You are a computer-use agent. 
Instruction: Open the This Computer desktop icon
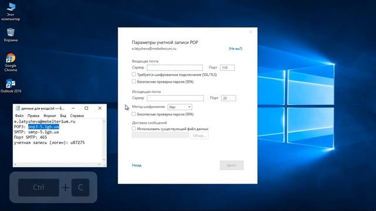pyautogui.click(x=11, y=12)
